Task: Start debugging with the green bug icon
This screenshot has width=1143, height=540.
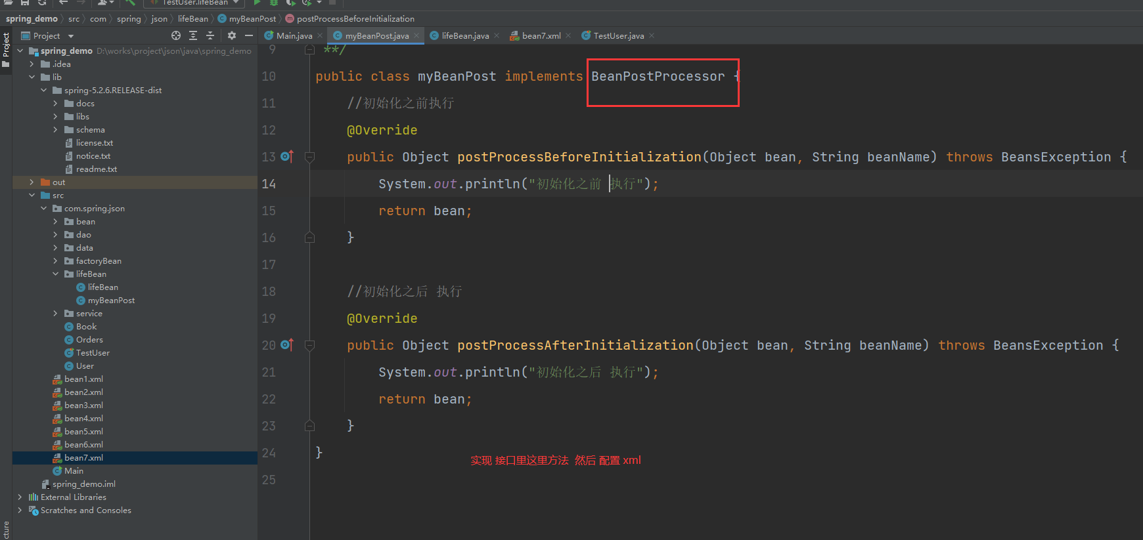Action: pyautogui.click(x=274, y=3)
